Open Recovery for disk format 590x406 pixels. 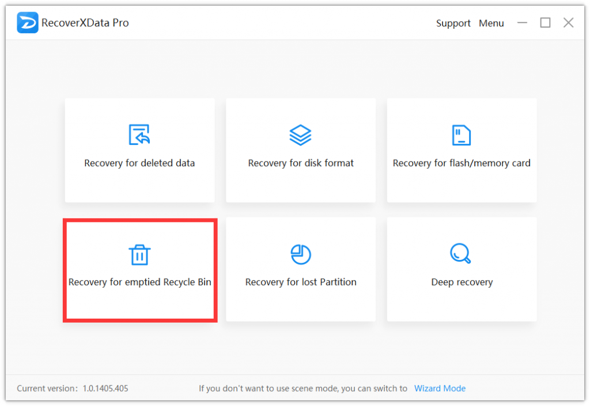click(300, 150)
